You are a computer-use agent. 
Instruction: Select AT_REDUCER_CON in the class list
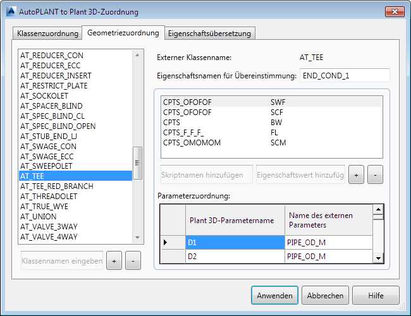pyautogui.click(x=75, y=55)
